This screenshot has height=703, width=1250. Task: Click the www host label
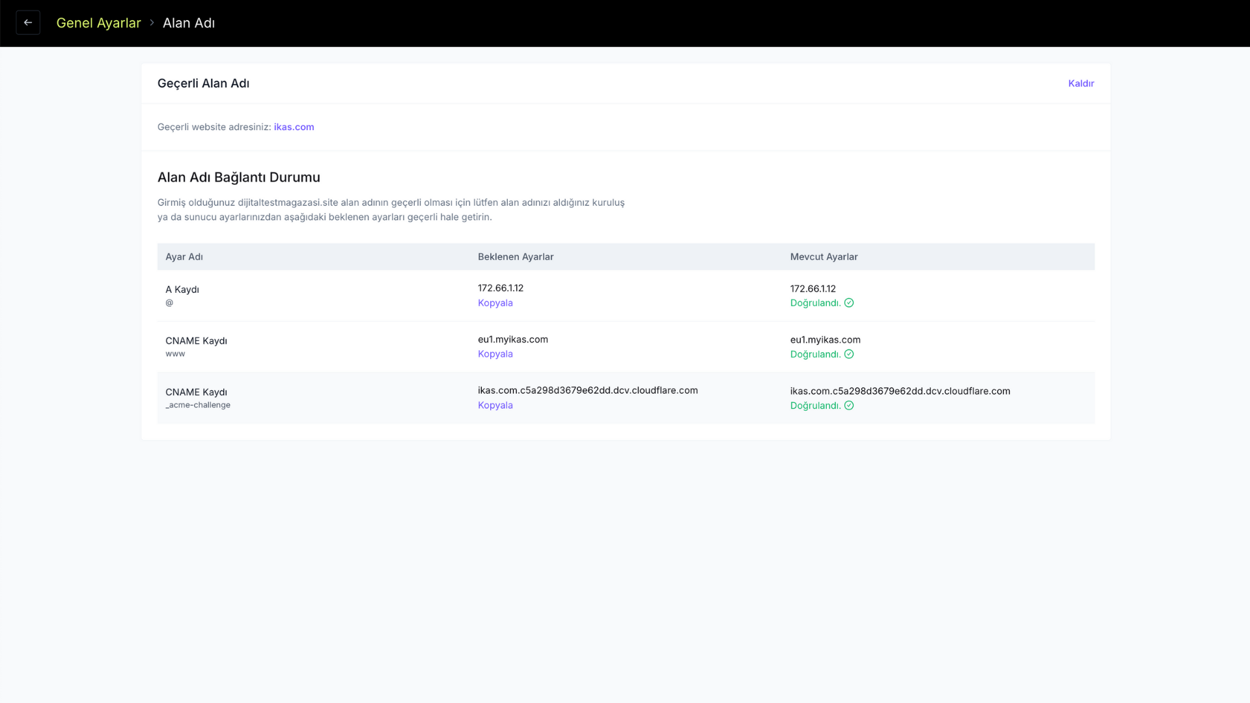pyautogui.click(x=175, y=354)
